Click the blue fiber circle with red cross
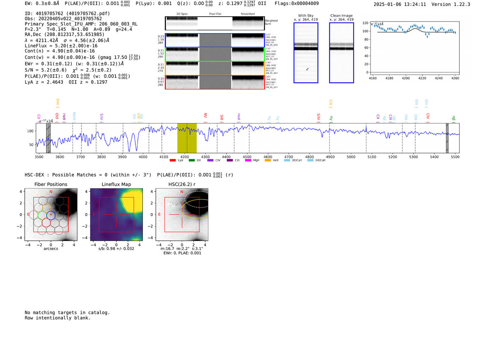This screenshot has width=495, height=337. coord(51,215)
